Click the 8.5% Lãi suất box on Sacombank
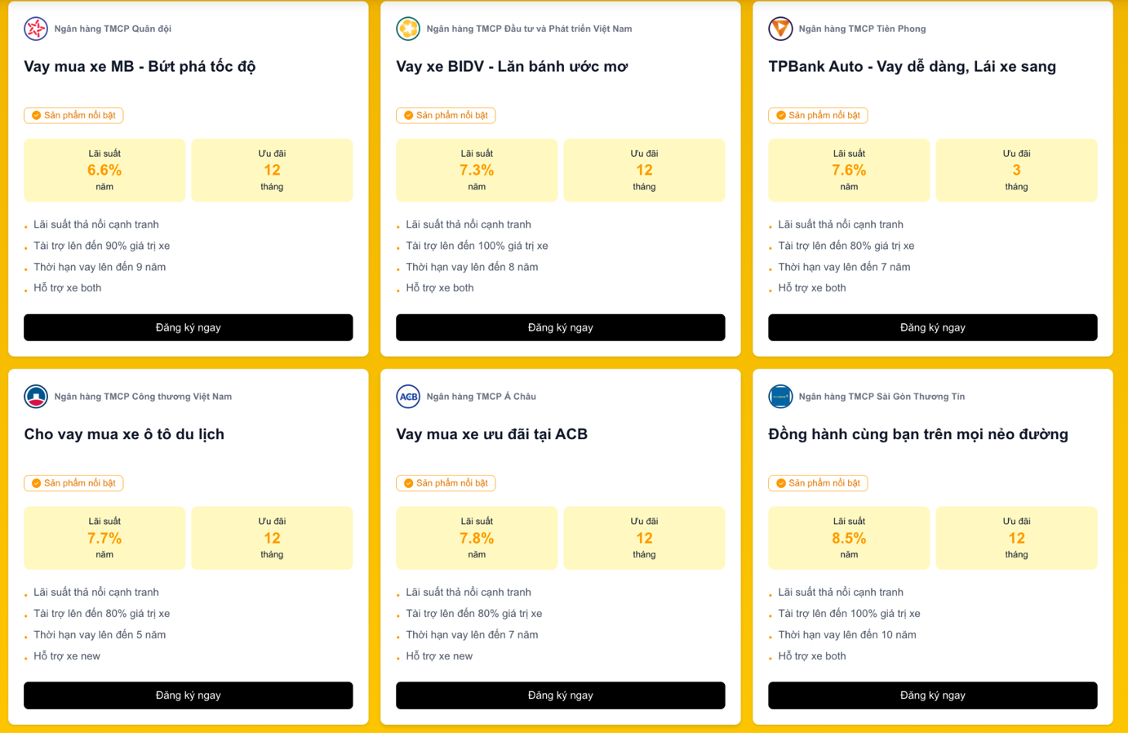 pyautogui.click(x=849, y=538)
